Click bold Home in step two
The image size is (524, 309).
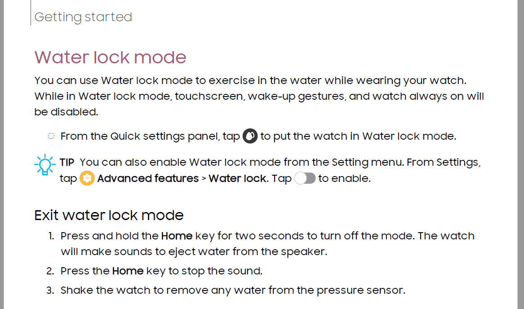128,271
